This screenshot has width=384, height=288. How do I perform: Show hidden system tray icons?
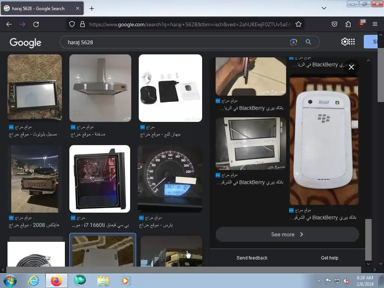319,281
